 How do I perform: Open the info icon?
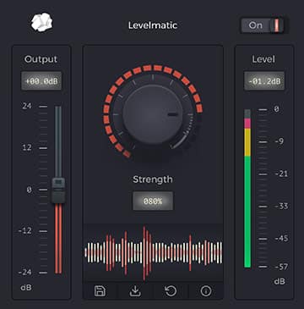pos(206,291)
